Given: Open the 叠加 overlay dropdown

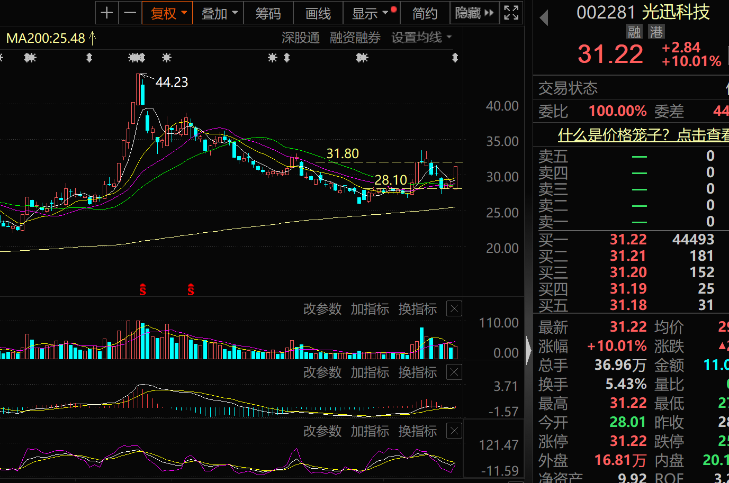Looking at the screenshot, I should pos(218,13).
